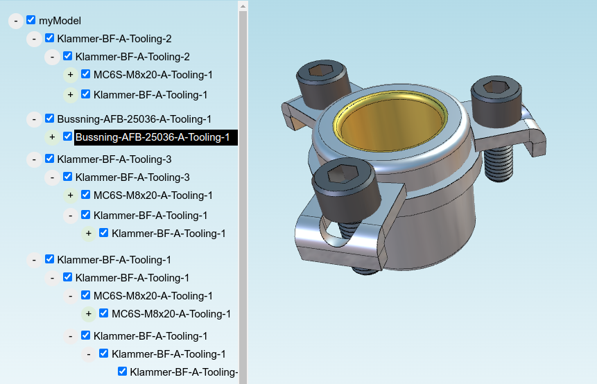Hide top-level Klammer-BF-A-Tooling-3 via checkbox

49,158
